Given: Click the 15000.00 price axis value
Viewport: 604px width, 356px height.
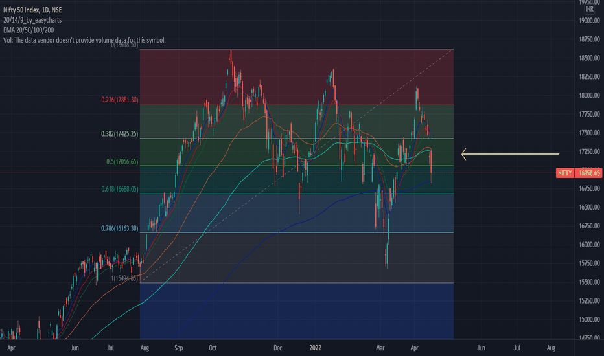Looking at the screenshot, I should pos(589,319).
